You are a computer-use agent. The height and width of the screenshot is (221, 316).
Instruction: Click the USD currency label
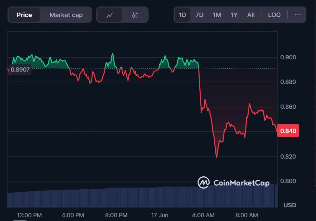pos(290,205)
